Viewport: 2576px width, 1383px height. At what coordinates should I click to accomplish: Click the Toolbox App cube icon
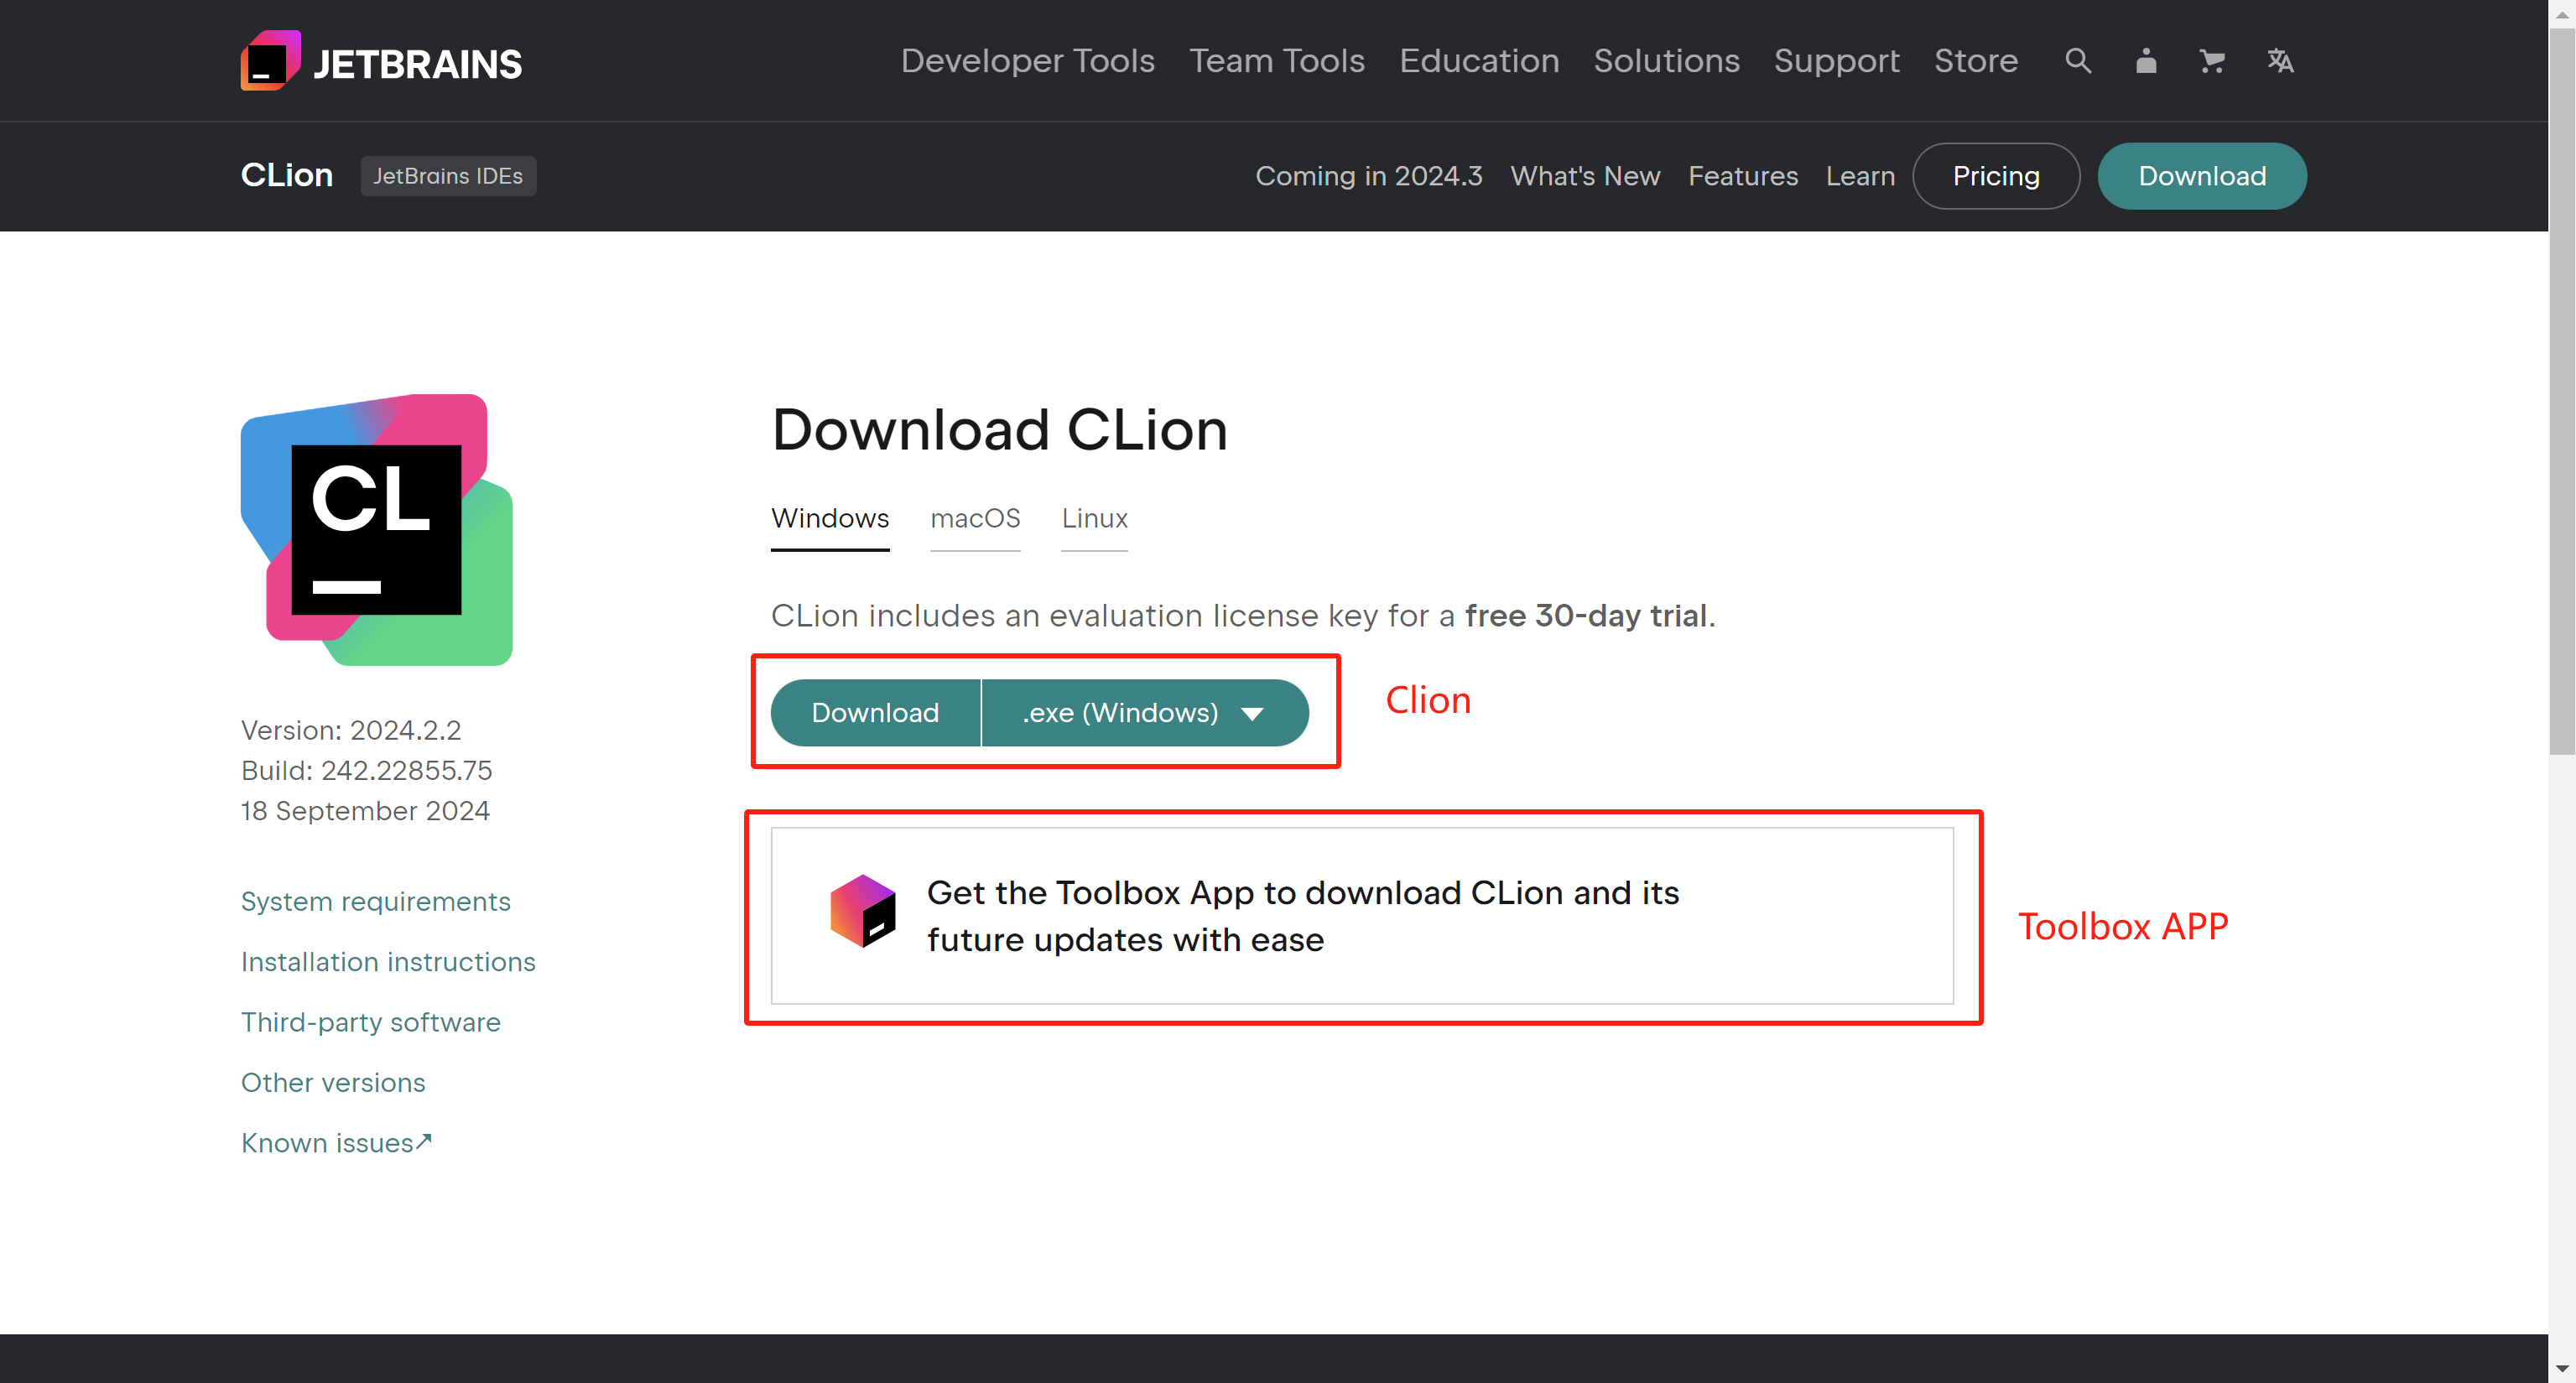(x=862, y=911)
